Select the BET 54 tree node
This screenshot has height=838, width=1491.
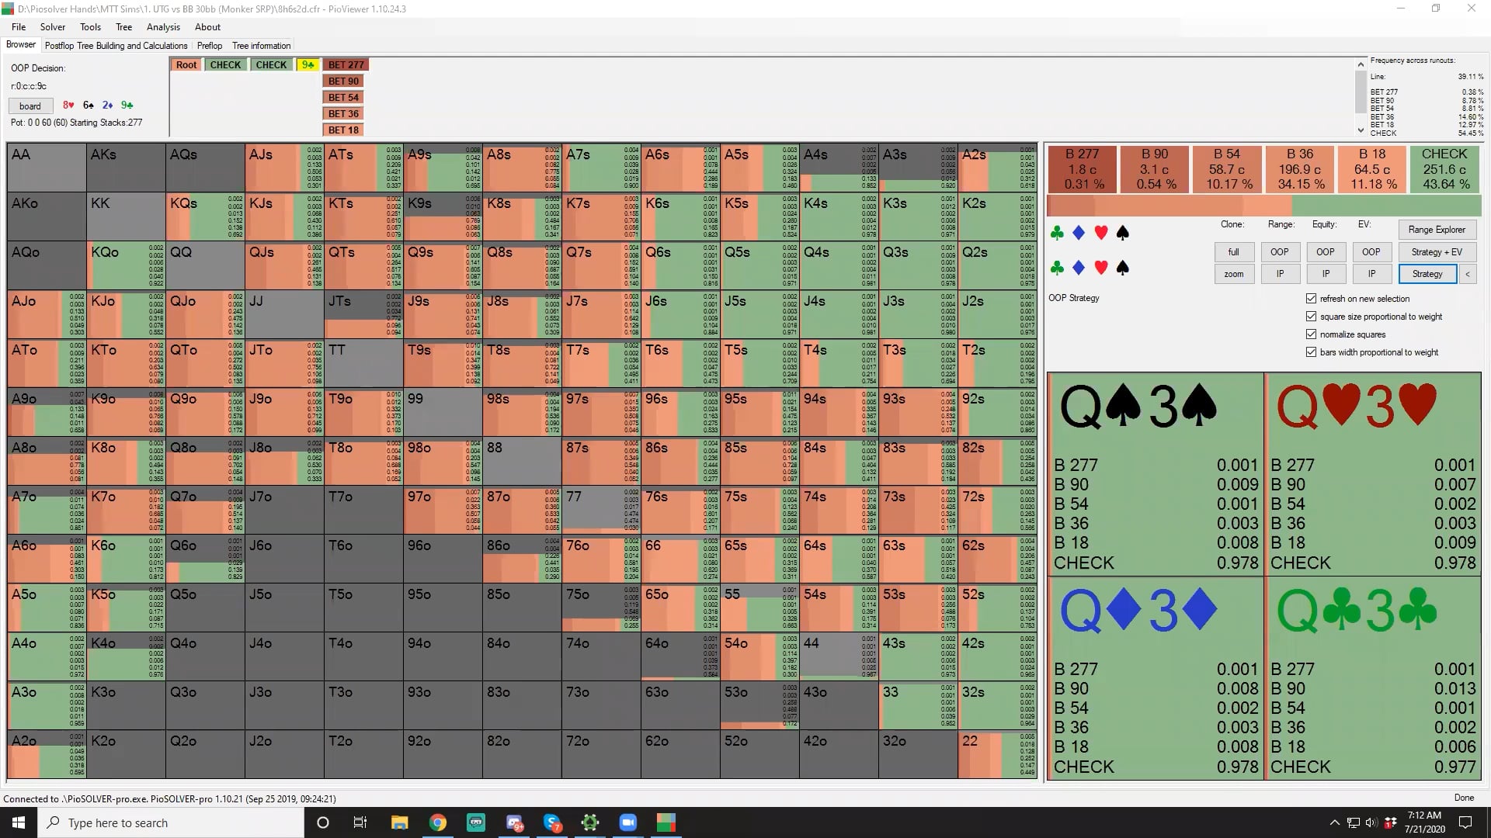(x=343, y=97)
